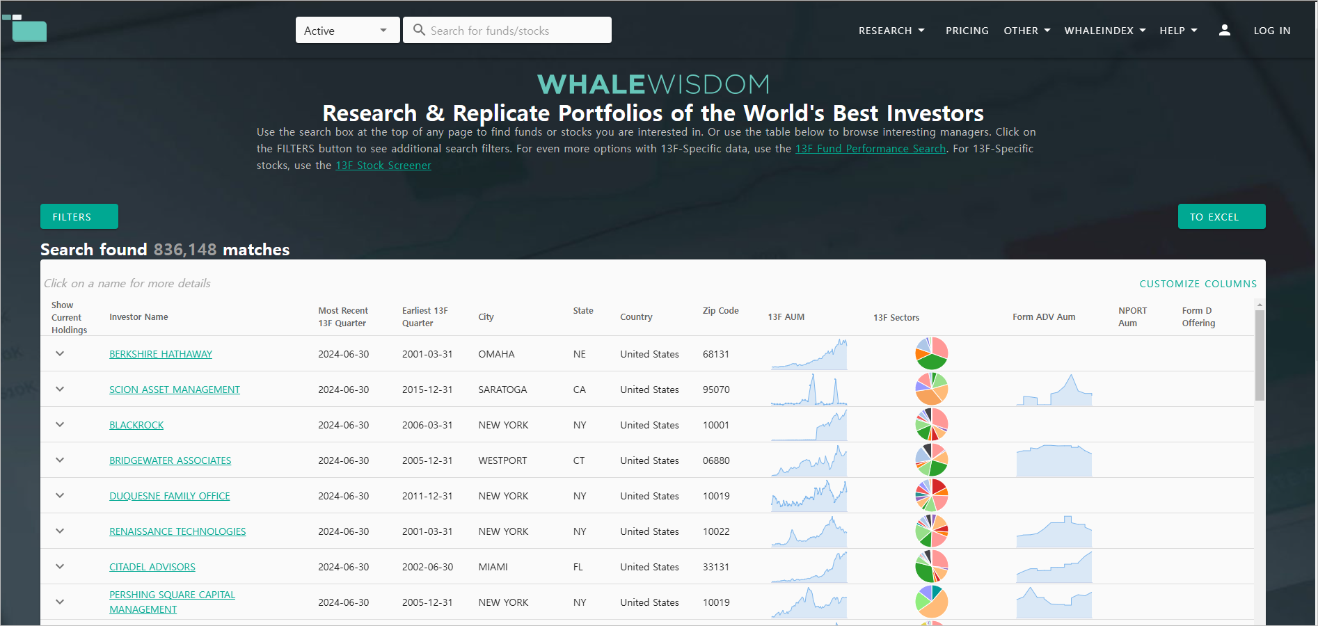Open the WhaleIndex menu
Screen dimensions: 1318x626
(x=1104, y=31)
